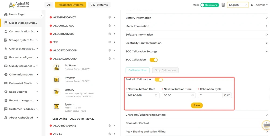Click the Calibrate Now button
The height and width of the screenshot is (136, 270).
coord(137,70)
